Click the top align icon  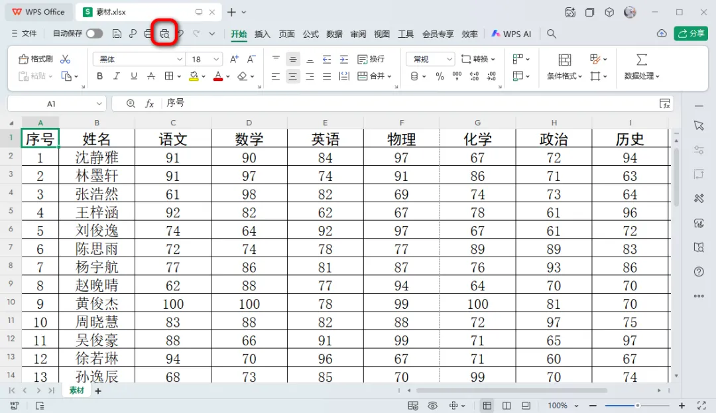pyautogui.click(x=275, y=59)
